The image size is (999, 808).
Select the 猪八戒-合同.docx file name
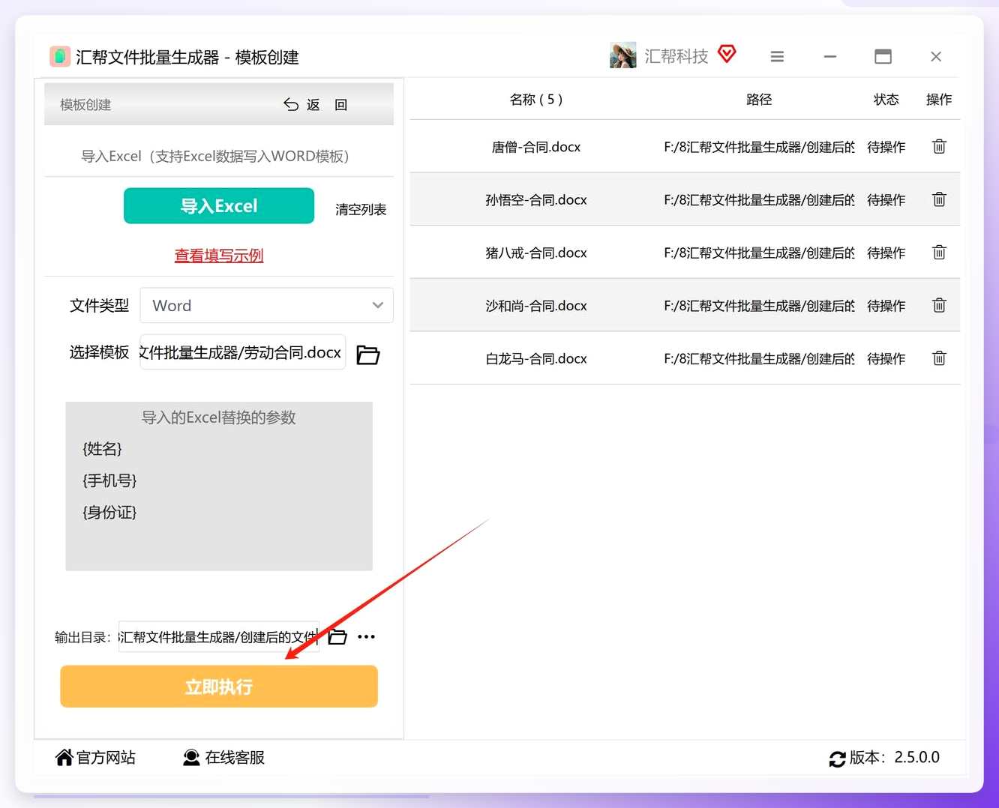(536, 253)
